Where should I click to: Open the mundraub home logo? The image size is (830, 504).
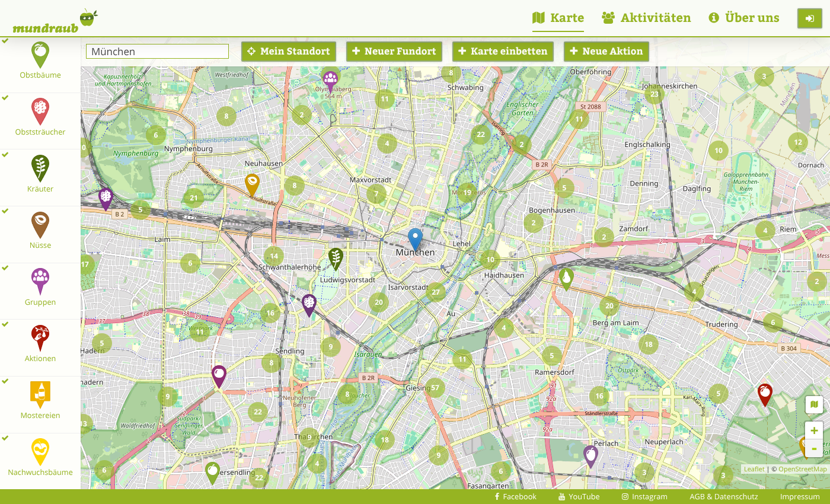click(55, 21)
